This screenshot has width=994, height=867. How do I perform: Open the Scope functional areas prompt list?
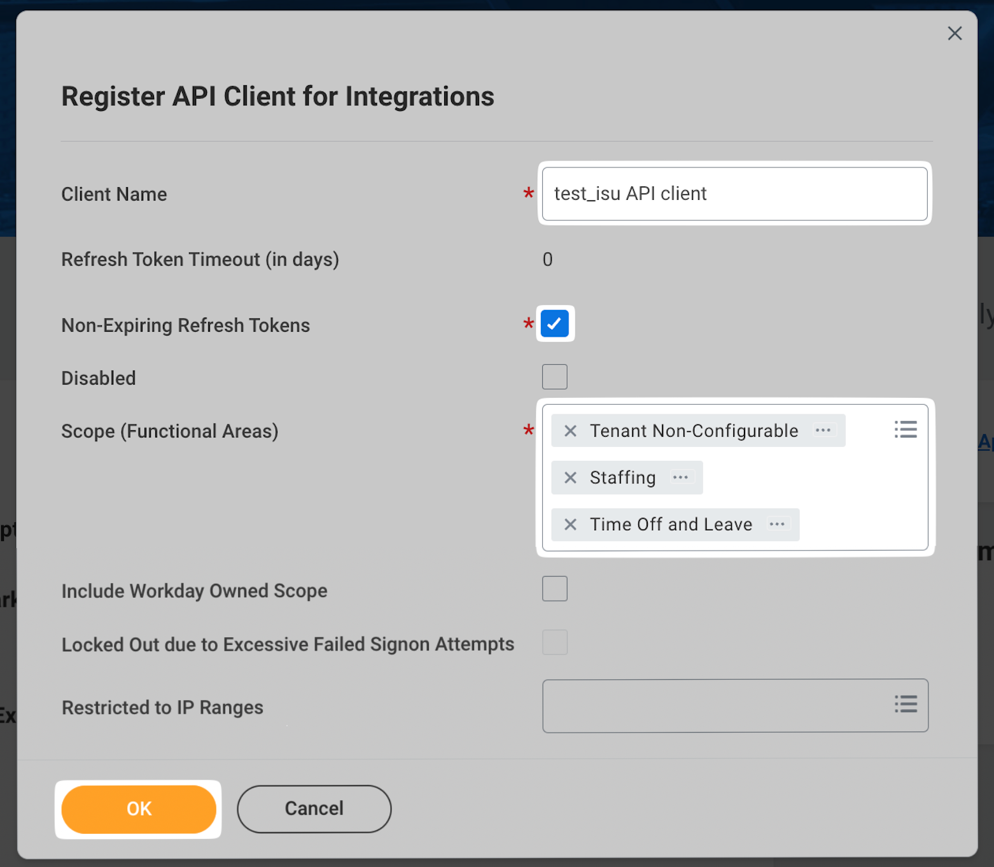(905, 430)
